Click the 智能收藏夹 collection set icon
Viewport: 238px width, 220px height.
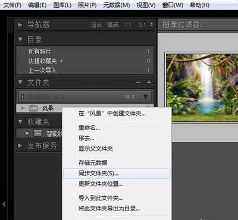click(37, 133)
